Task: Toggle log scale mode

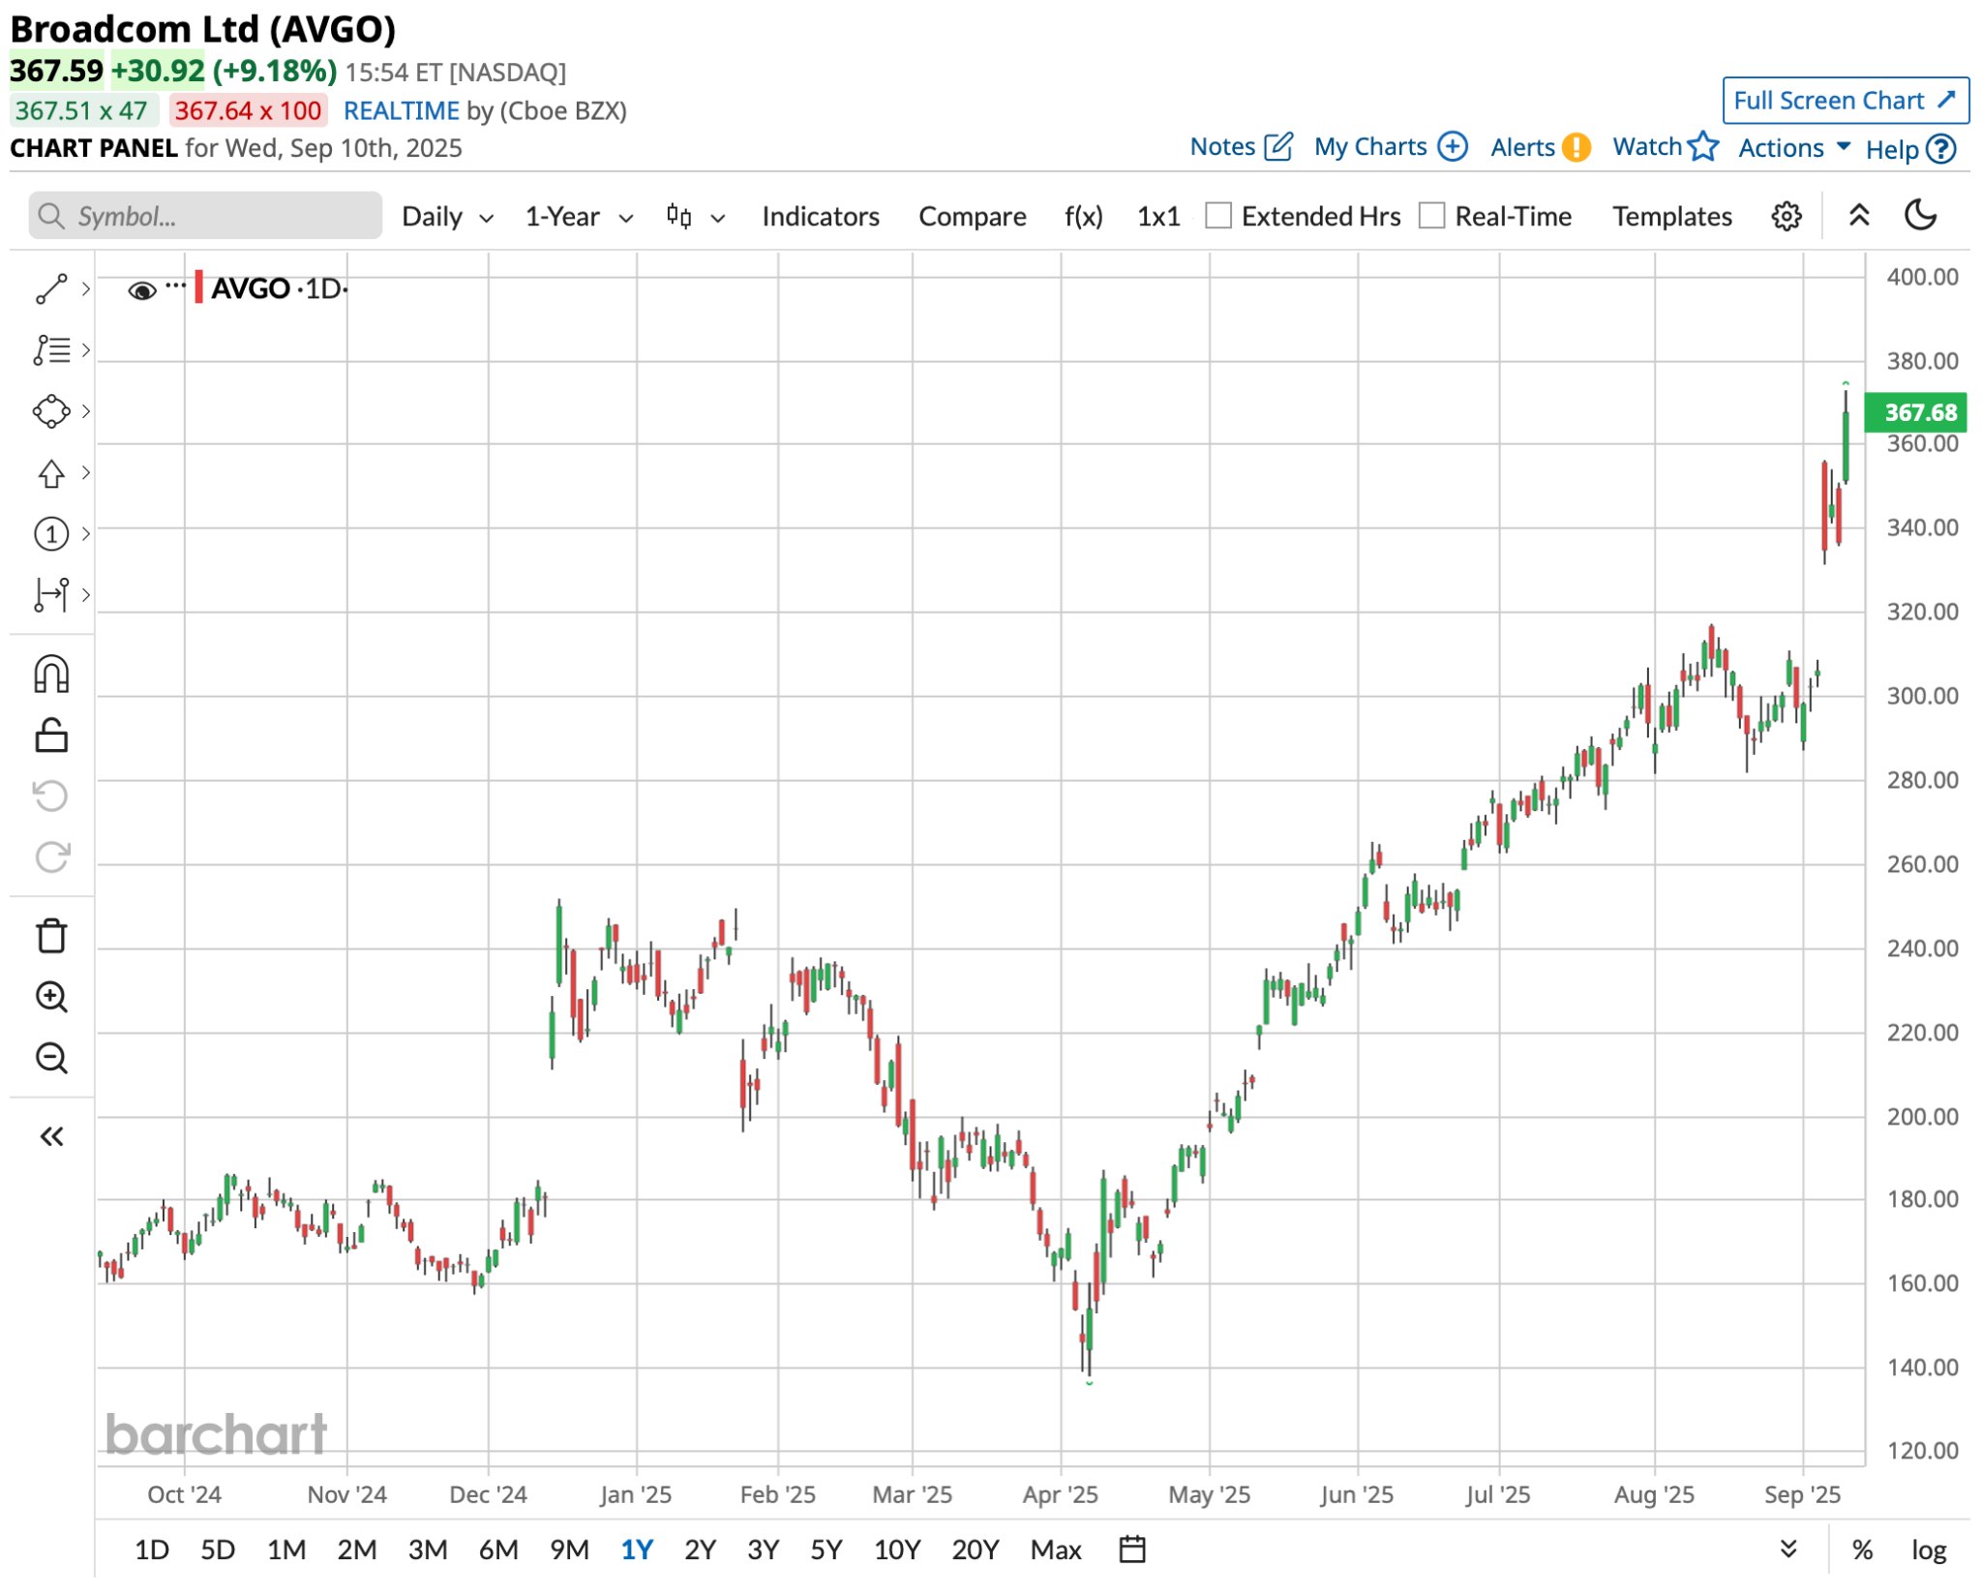Action: tap(1928, 1550)
